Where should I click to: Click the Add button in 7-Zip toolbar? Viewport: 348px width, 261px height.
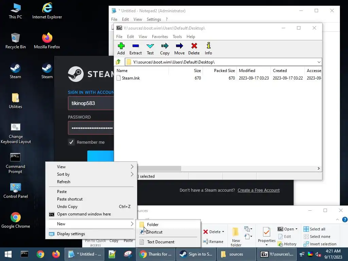pos(121,49)
